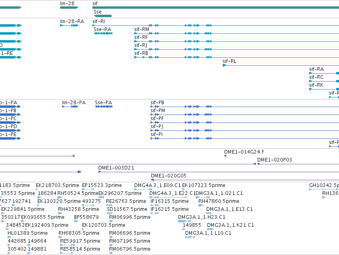This screenshot has height=255, width=339.
Task: Select EST RH68305.5prime
Action: [79, 234]
